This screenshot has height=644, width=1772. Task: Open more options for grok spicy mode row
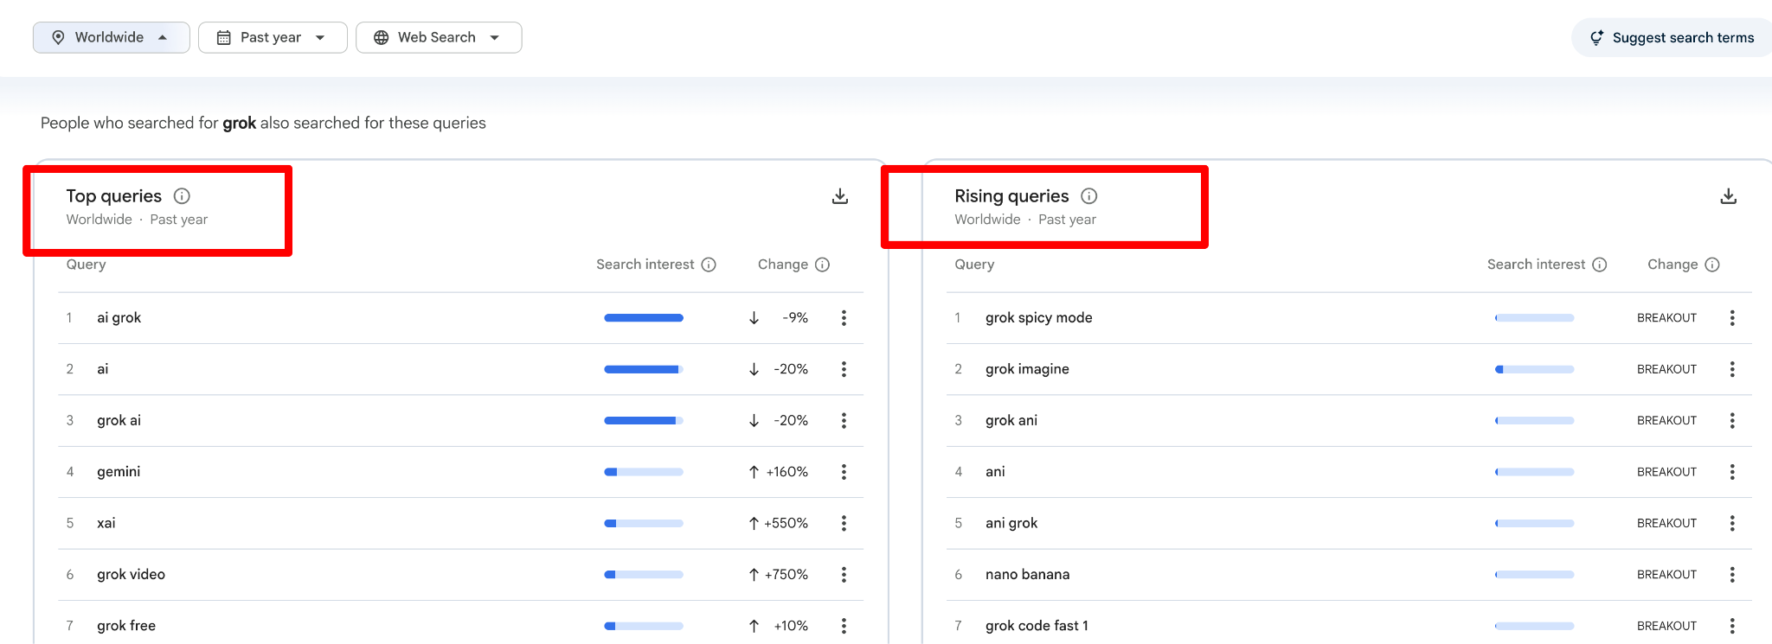tap(1732, 318)
